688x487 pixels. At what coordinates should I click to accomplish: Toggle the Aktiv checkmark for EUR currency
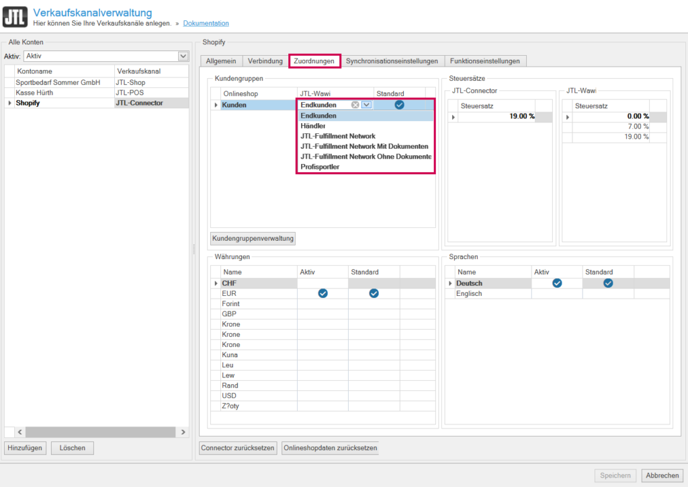322,293
